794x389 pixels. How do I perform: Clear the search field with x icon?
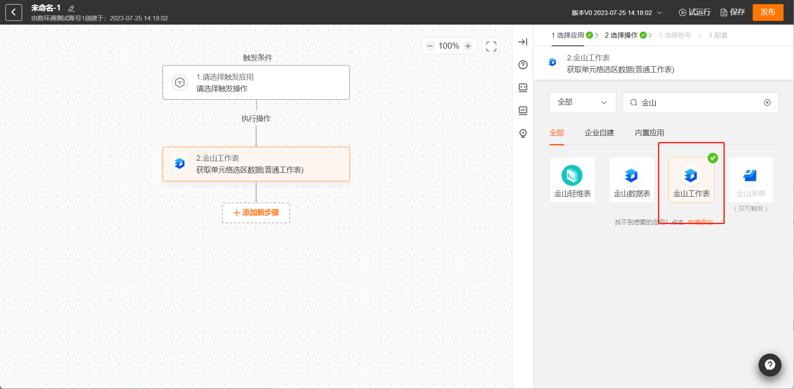[767, 102]
